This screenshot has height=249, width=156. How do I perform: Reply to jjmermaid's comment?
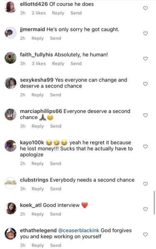point(38,38)
